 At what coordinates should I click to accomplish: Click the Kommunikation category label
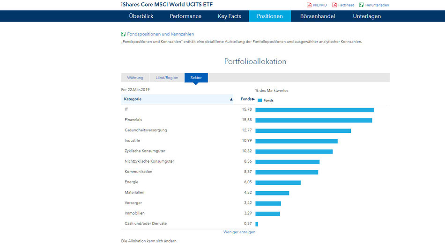point(138,172)
